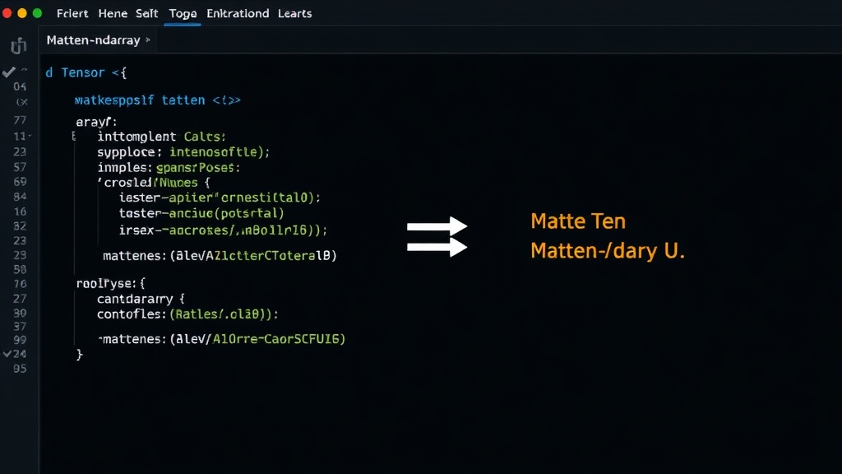
Task: Click line number 37 in the gutter
Action: point(20,327)
